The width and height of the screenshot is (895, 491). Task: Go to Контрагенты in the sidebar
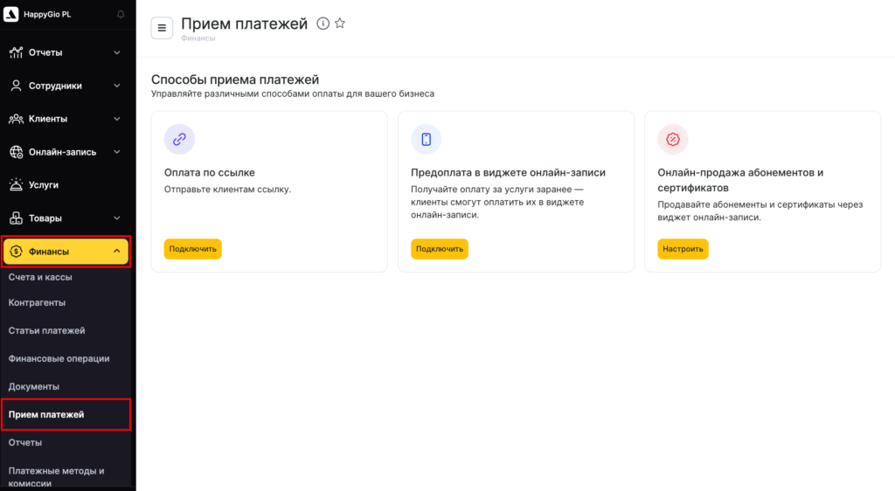click(x=37, y=302)
